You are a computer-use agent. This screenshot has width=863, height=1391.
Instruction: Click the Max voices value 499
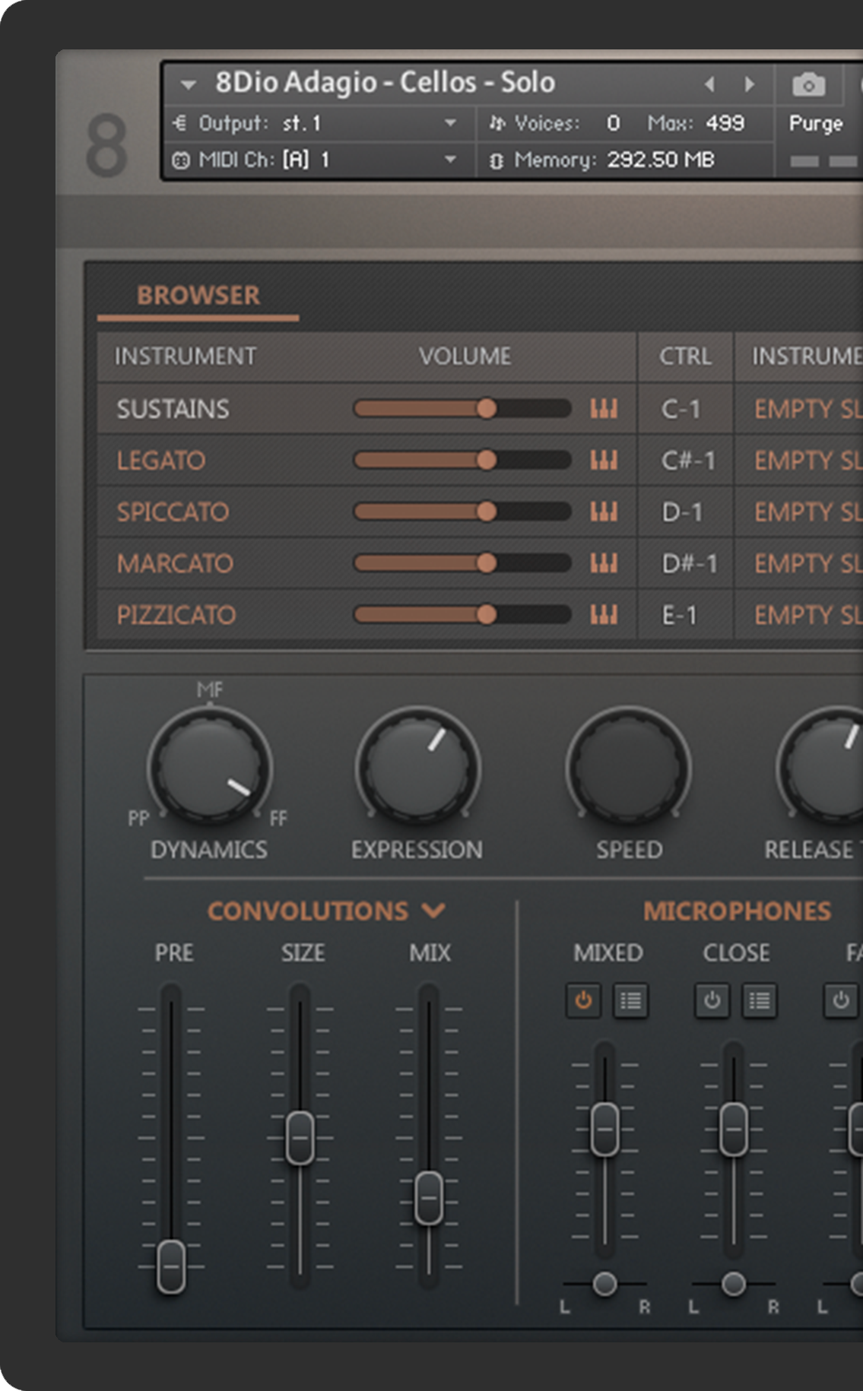click(725, 123)
